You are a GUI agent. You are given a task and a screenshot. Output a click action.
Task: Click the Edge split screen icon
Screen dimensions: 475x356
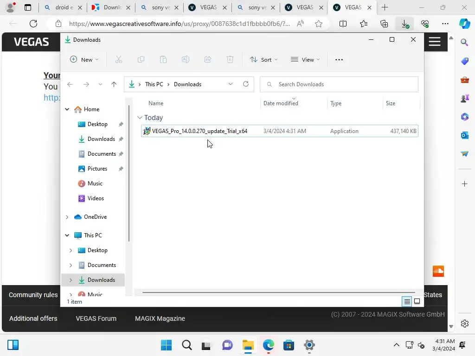point(343,24)
